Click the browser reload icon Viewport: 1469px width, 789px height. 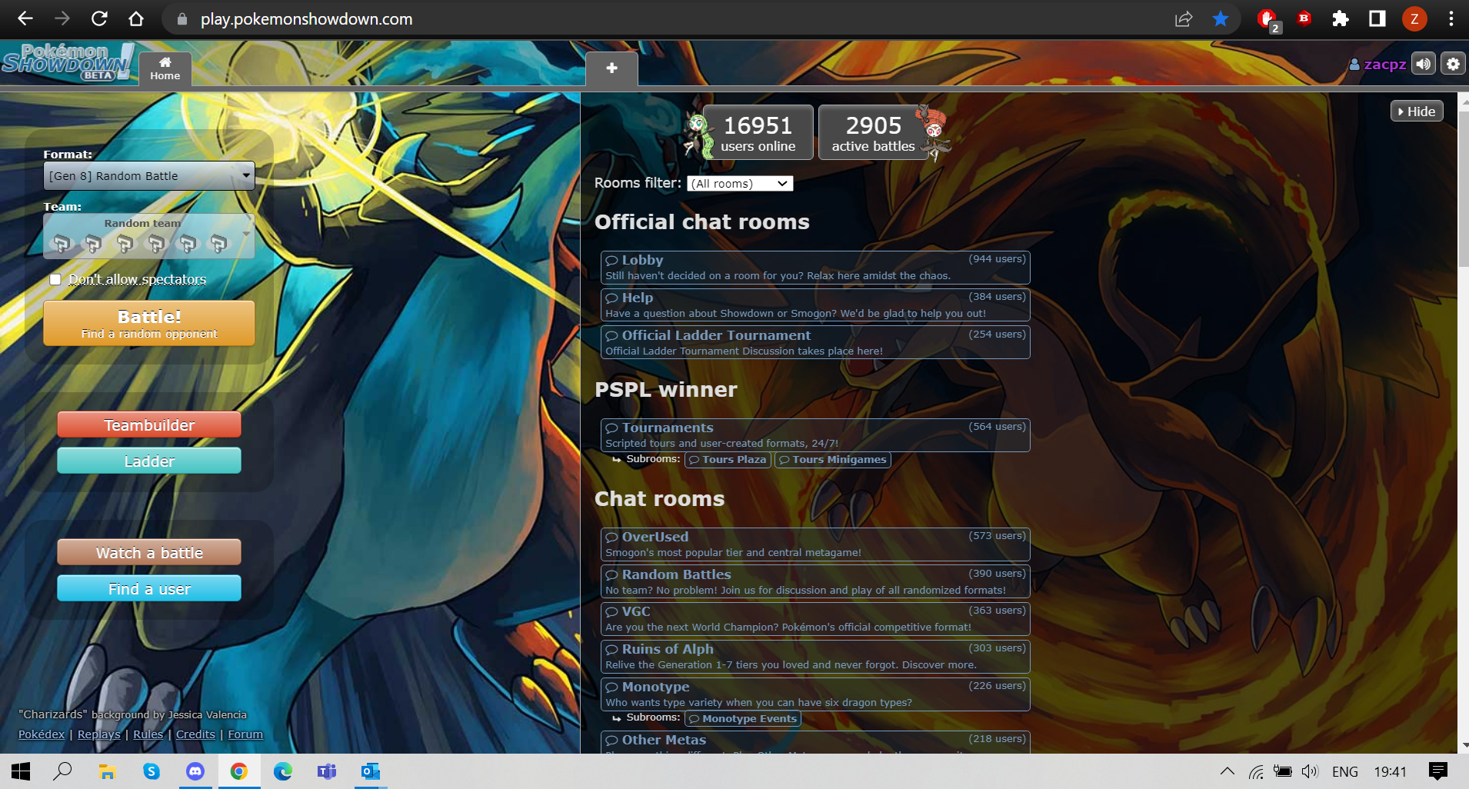click(99, 18)
